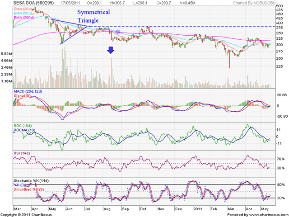Screen dimensions: 289x217
Task: Click the EMA (20d) legend label
Action: coord(23,9)
